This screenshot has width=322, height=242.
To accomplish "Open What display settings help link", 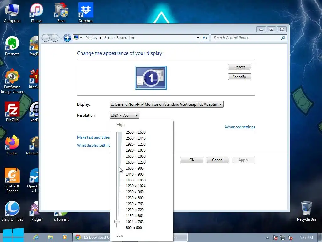I will pyautogui.click(x=93, y=145).
